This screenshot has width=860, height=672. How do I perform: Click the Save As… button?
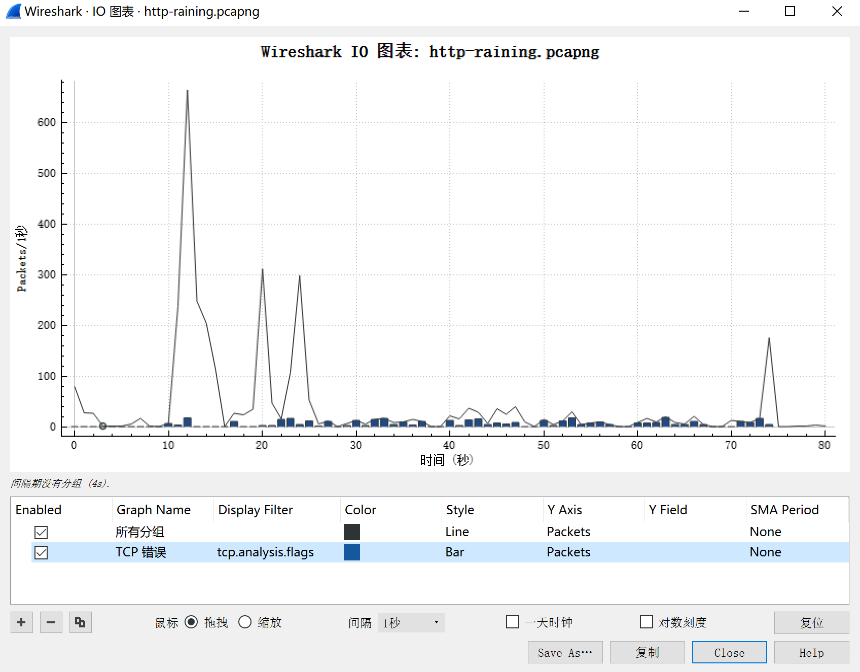click(565, 652)
